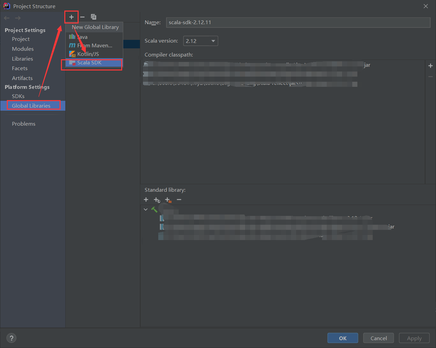This screenshot has height=348, width=436.
Task: Go back with the left arrow icon
Action: point(7,18)
